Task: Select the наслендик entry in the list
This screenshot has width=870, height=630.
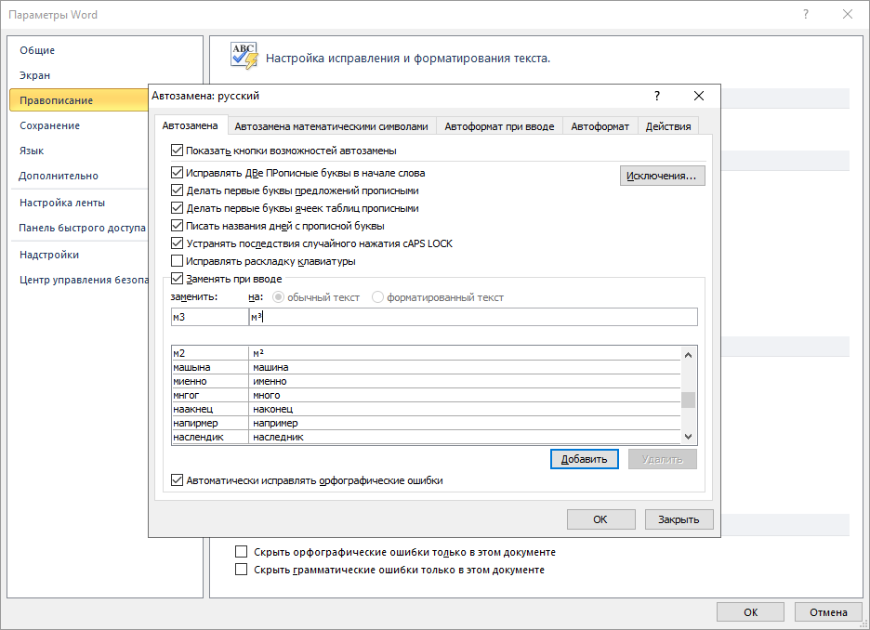Action: 198,437
